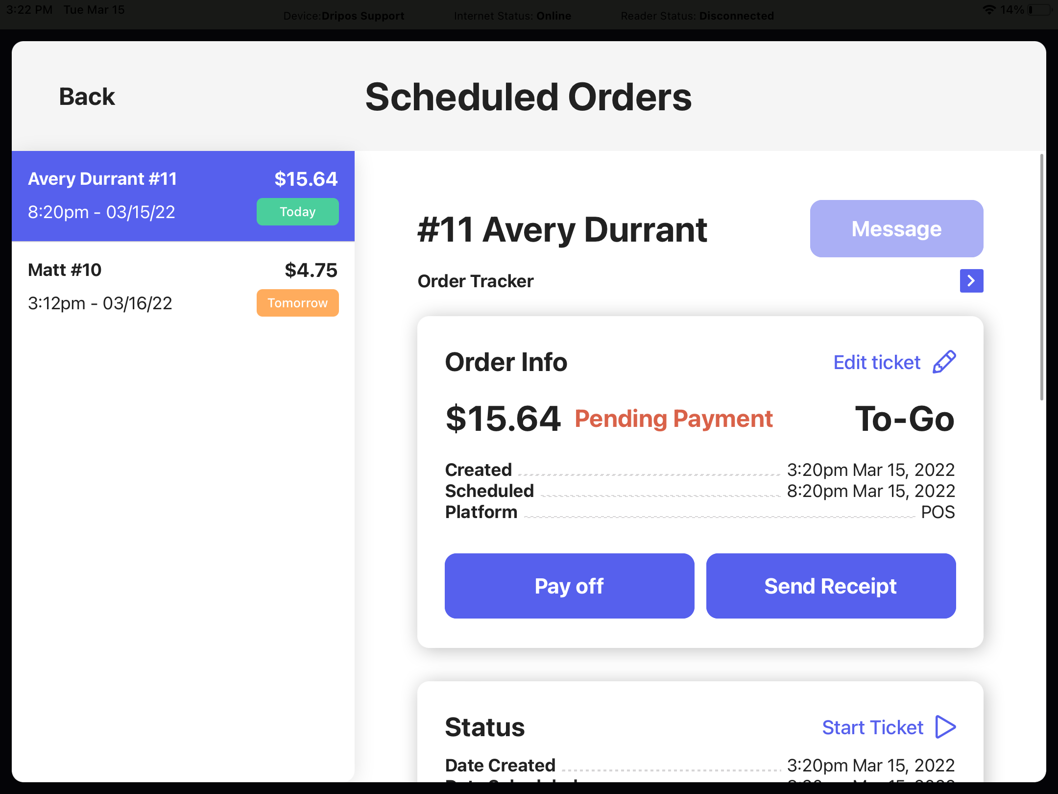Click the play triangle icon for Start Ticket
Image resolution: width=1058 pixels, height=794 pixels.
point(945,727)
